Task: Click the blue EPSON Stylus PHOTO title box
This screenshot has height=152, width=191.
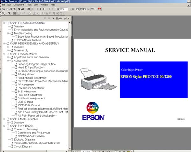Action: click(154, 80)
